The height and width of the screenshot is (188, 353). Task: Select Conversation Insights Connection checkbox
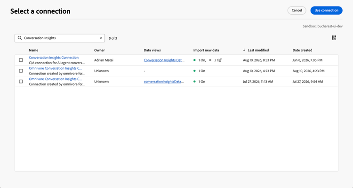click(21, 60)
